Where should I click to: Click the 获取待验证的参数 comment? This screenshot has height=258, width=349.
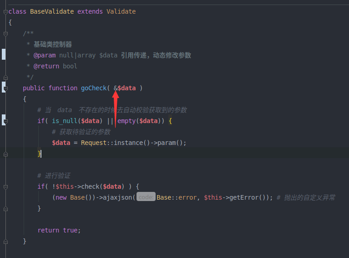(81, 132)
